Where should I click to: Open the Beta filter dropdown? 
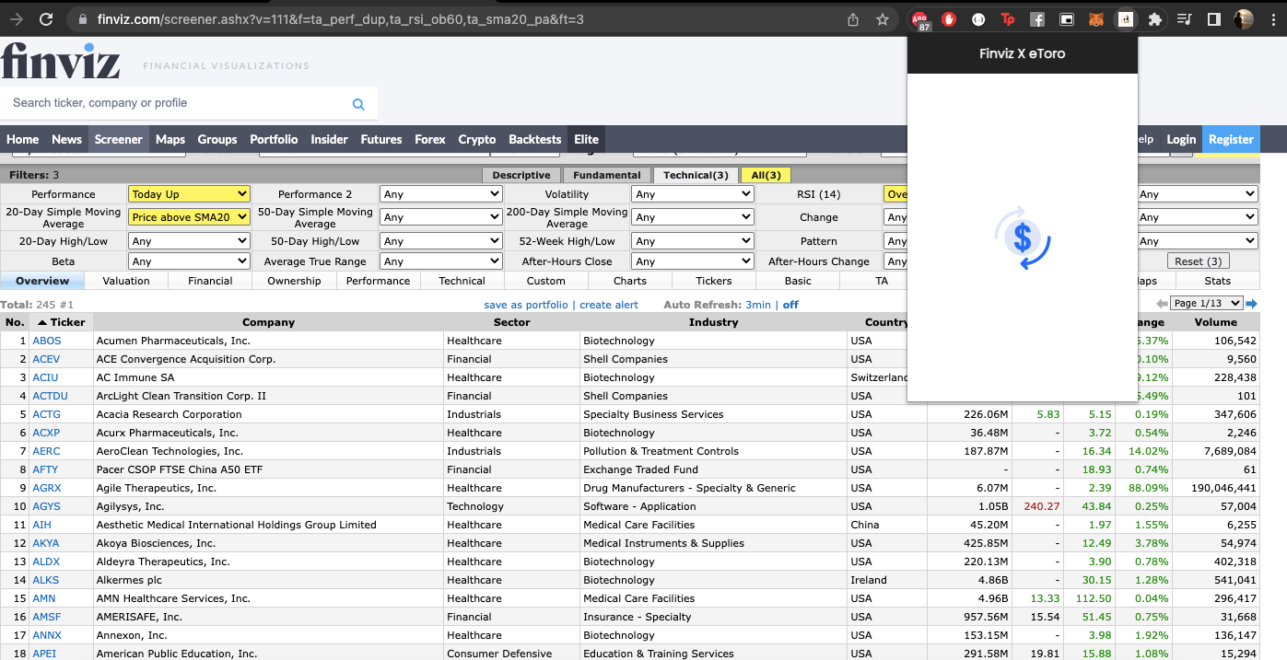pyautogui.click(x=189, y=261)
